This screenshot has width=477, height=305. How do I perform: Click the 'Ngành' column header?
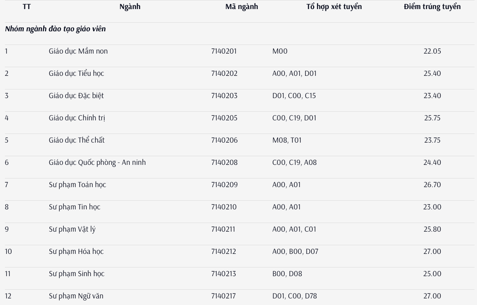(x=130, y=7)
